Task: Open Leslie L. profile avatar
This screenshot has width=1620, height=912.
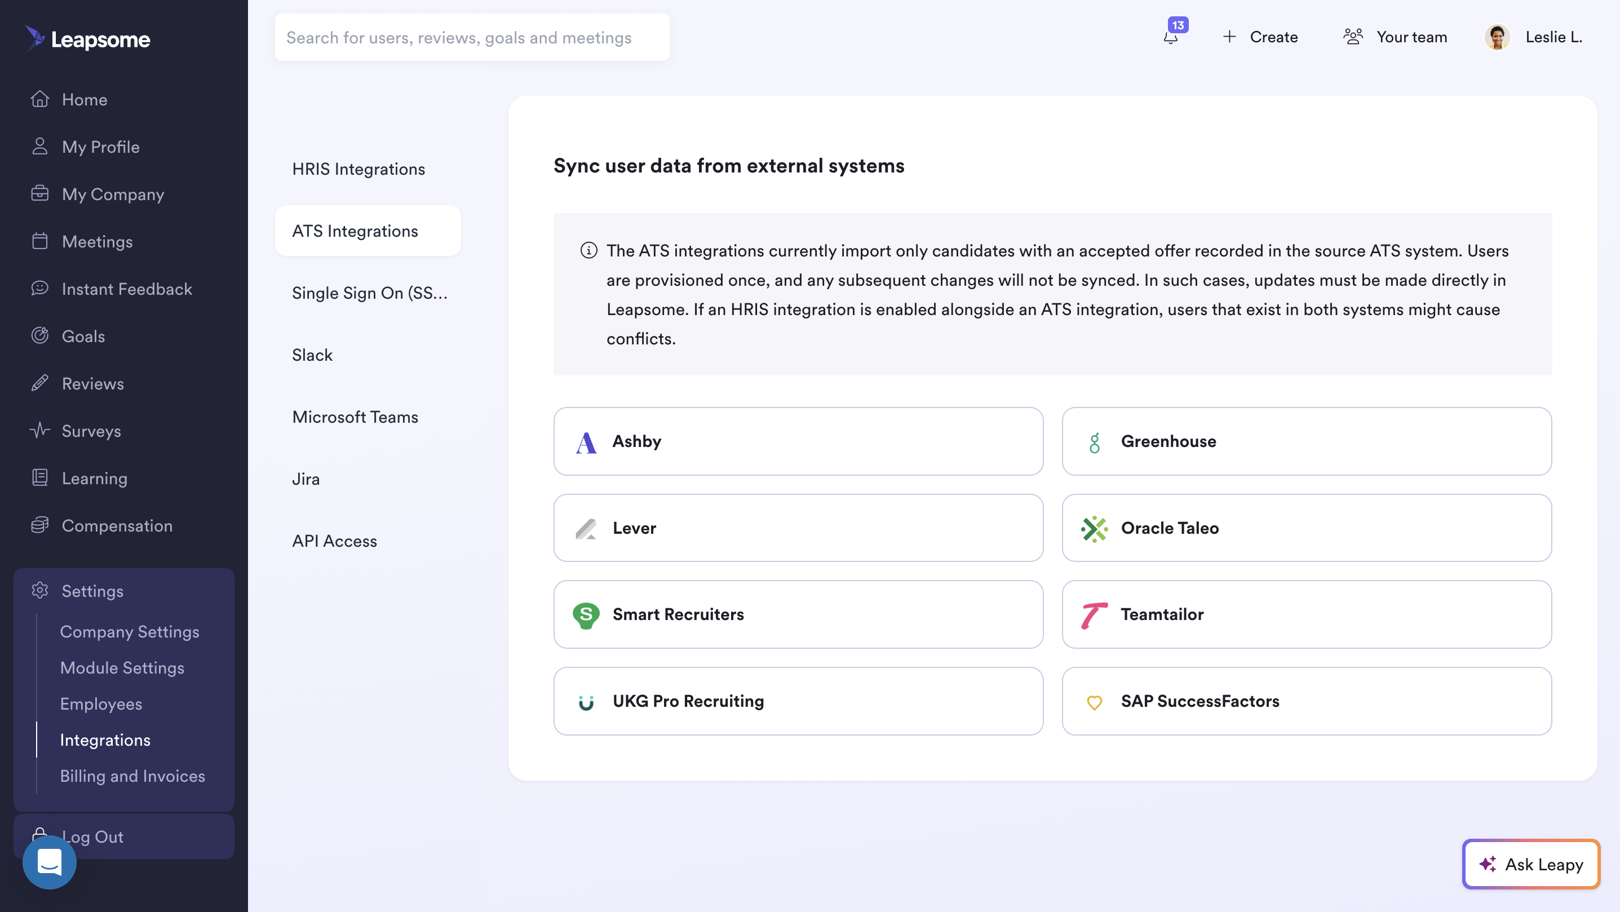Action: point(1497,37)
